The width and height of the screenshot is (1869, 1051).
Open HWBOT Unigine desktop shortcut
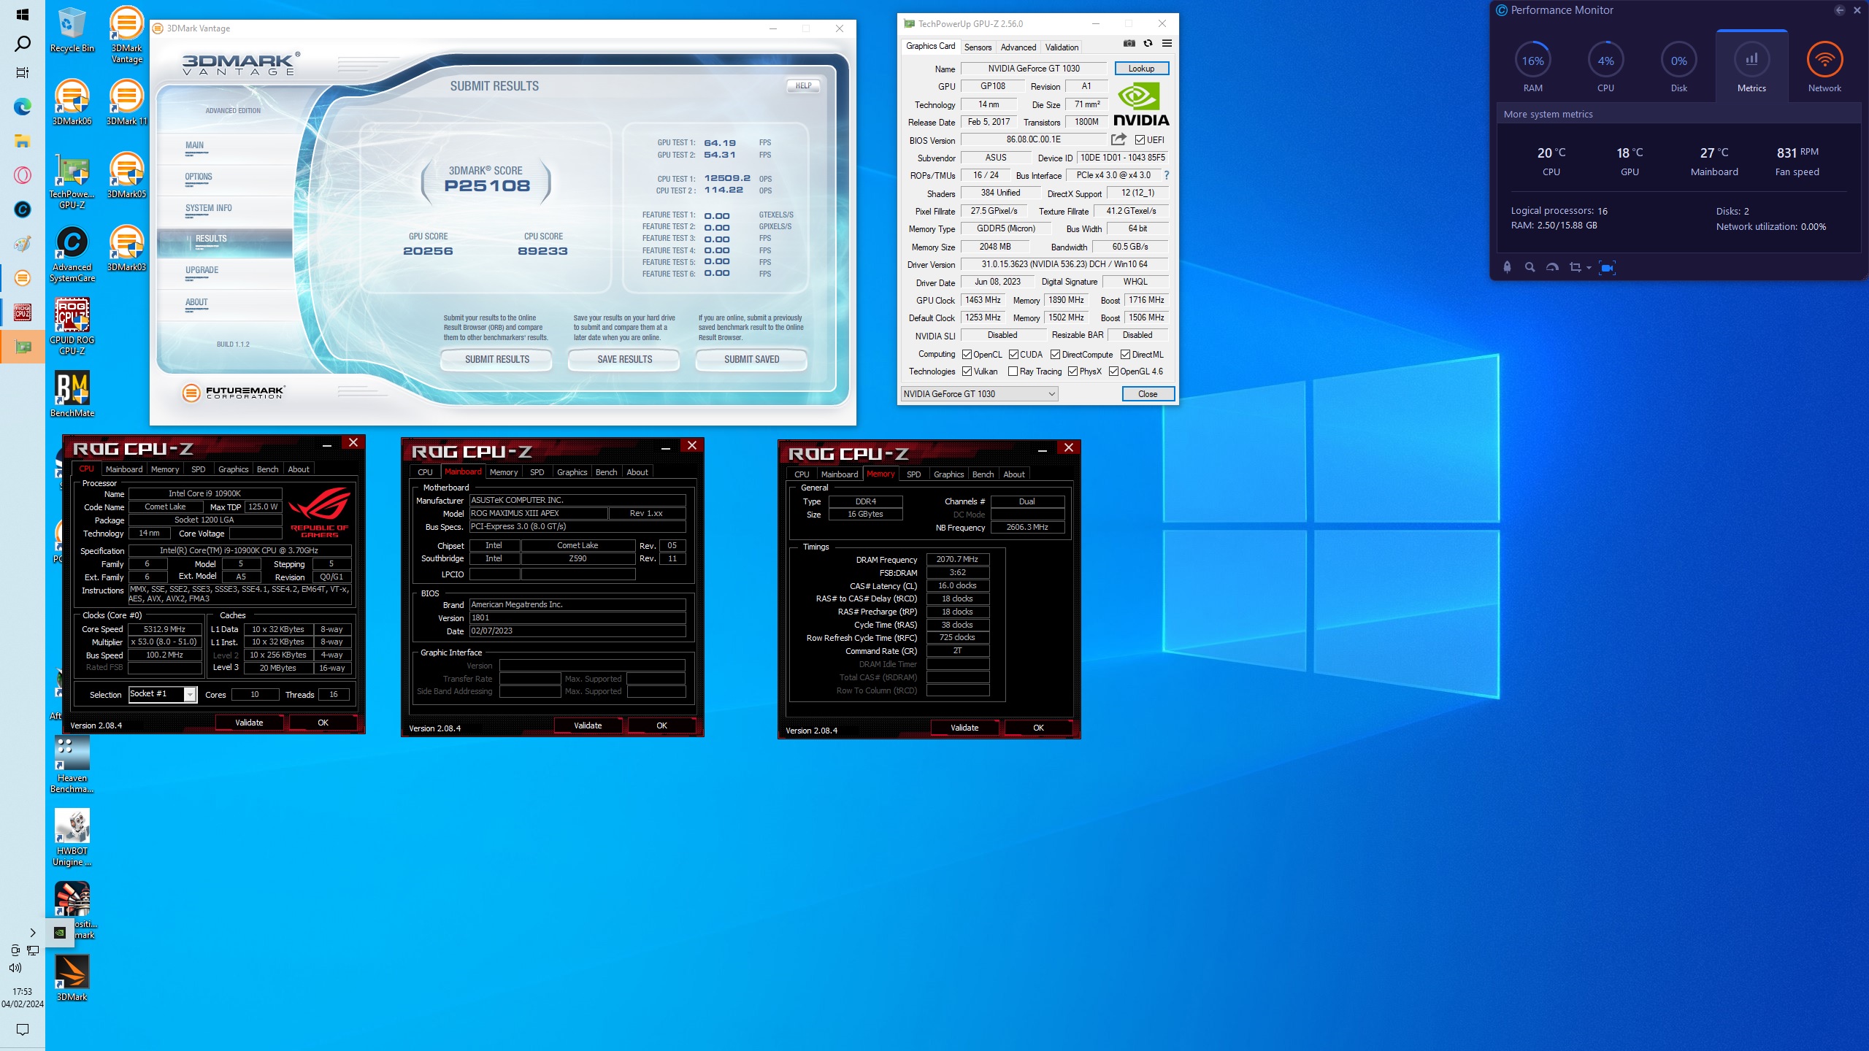[x=72, y=837]
